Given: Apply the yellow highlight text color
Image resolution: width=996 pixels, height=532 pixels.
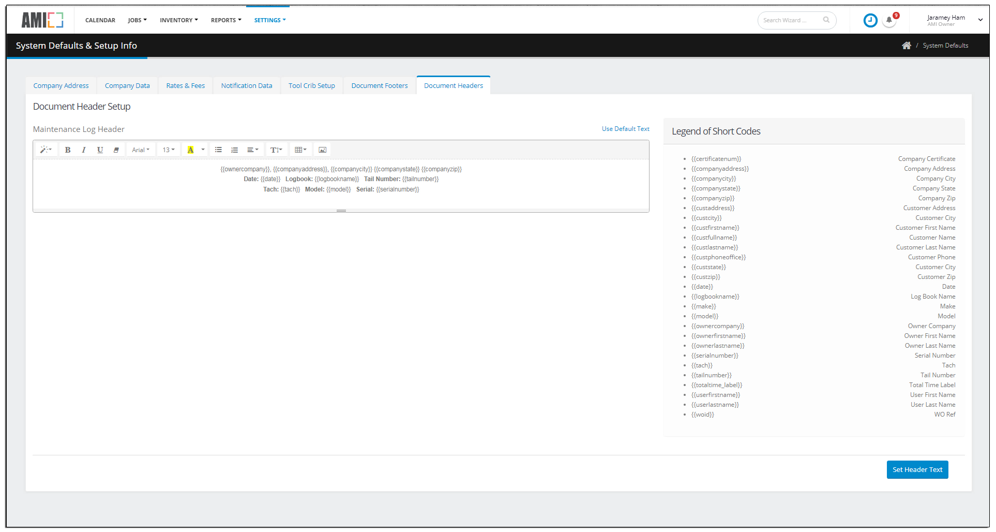Looking at the screenshot, I should click(190, 150).
